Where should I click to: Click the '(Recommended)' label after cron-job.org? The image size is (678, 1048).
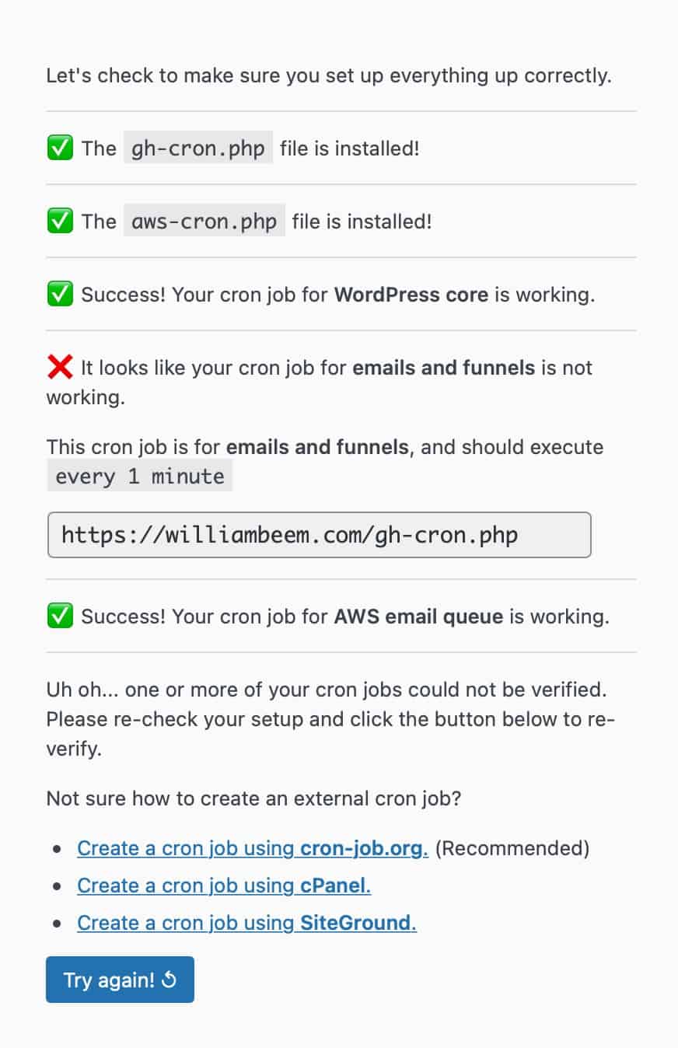coord(512,848)
